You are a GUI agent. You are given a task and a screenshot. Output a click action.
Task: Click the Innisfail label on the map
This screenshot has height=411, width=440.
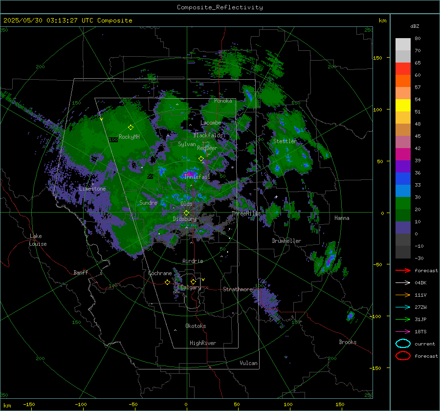[197, 177]
